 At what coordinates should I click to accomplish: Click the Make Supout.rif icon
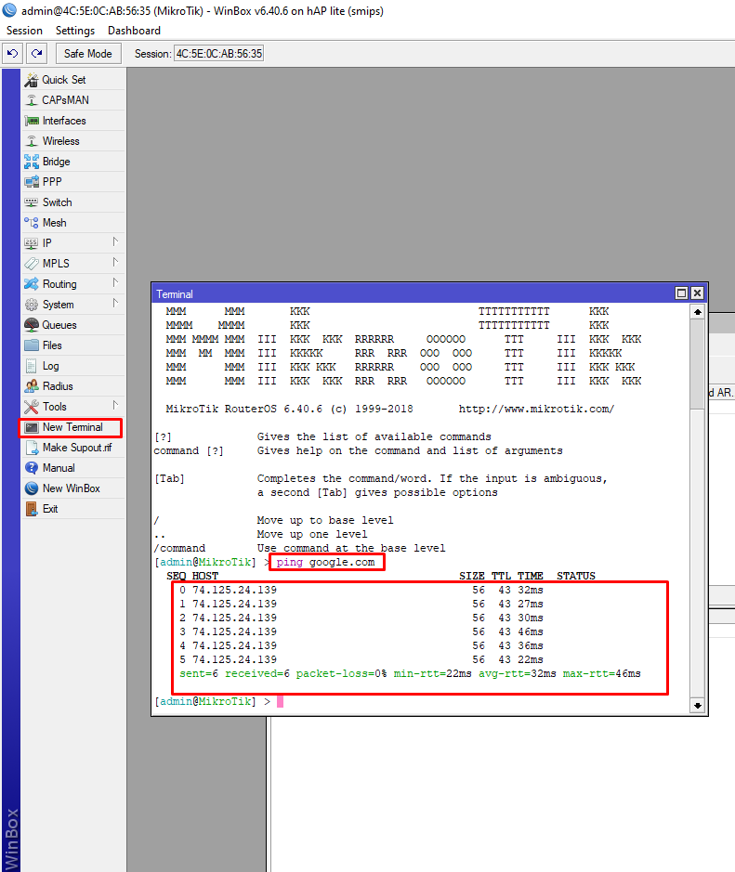point(32,448)
